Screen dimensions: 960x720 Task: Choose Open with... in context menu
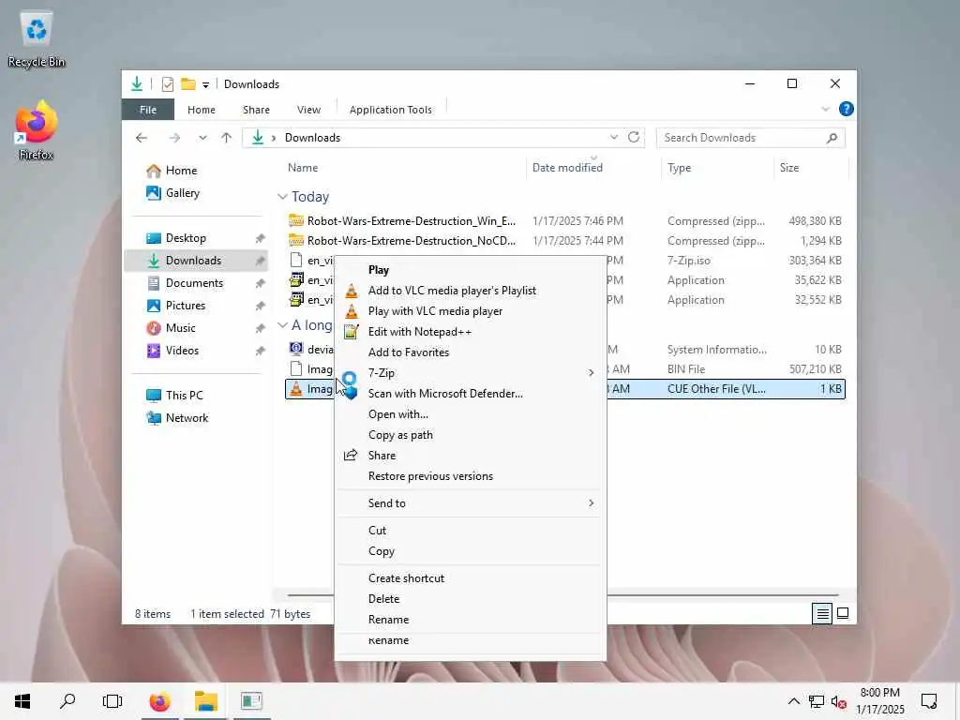471,414
